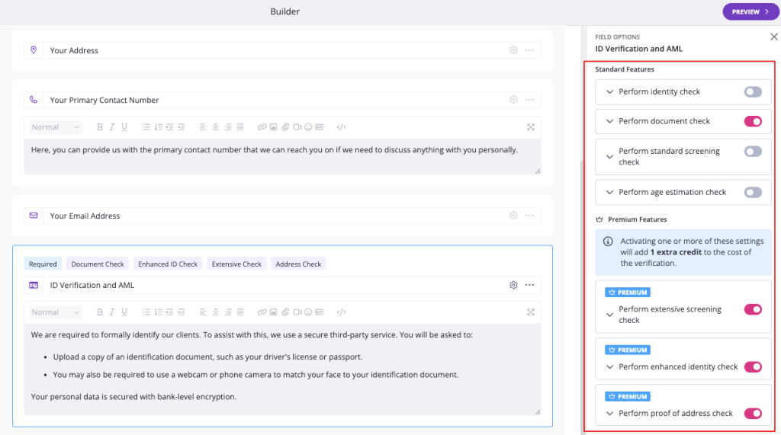Click insert link icon in ID Verification editor
The width and height of the screenshot is (781, 435).
(262, 312)
